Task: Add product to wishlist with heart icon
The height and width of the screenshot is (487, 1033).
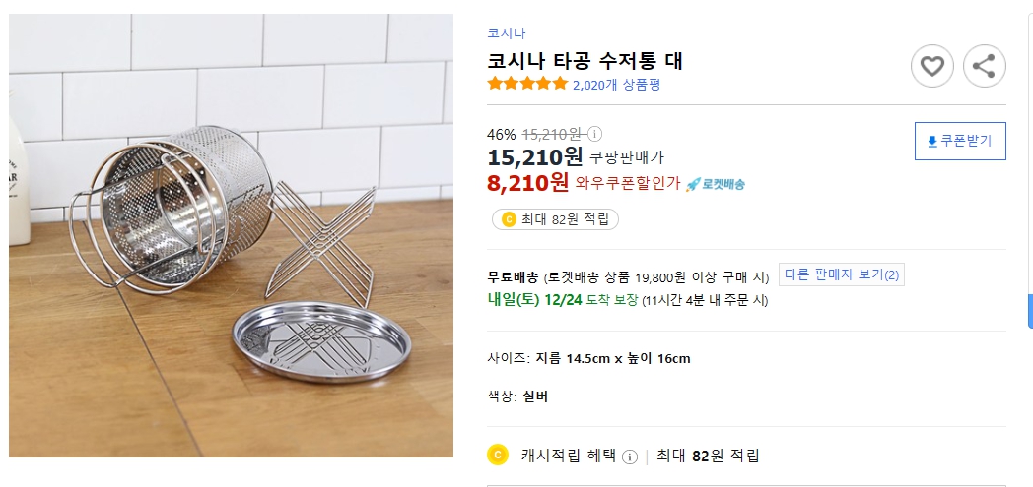Action: point(931,67)
